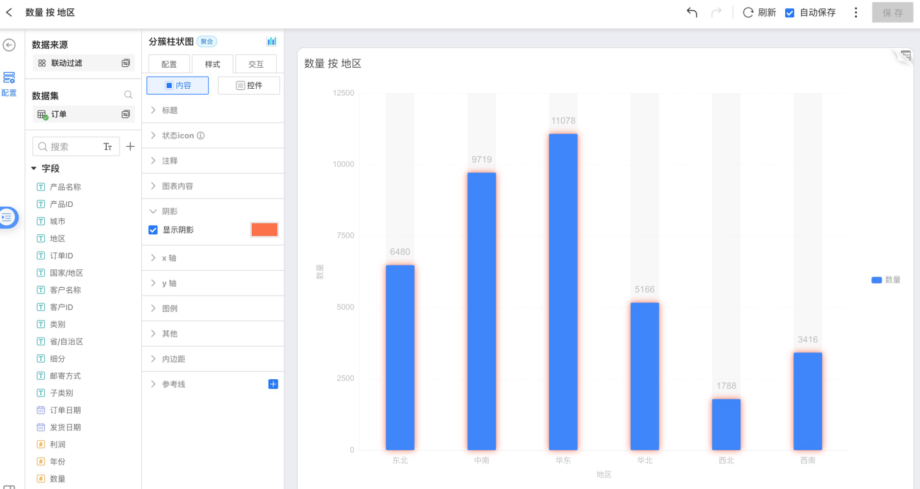Switch to the 配置 tab
The image size is (920, 489).
click(x=169, y=64)
